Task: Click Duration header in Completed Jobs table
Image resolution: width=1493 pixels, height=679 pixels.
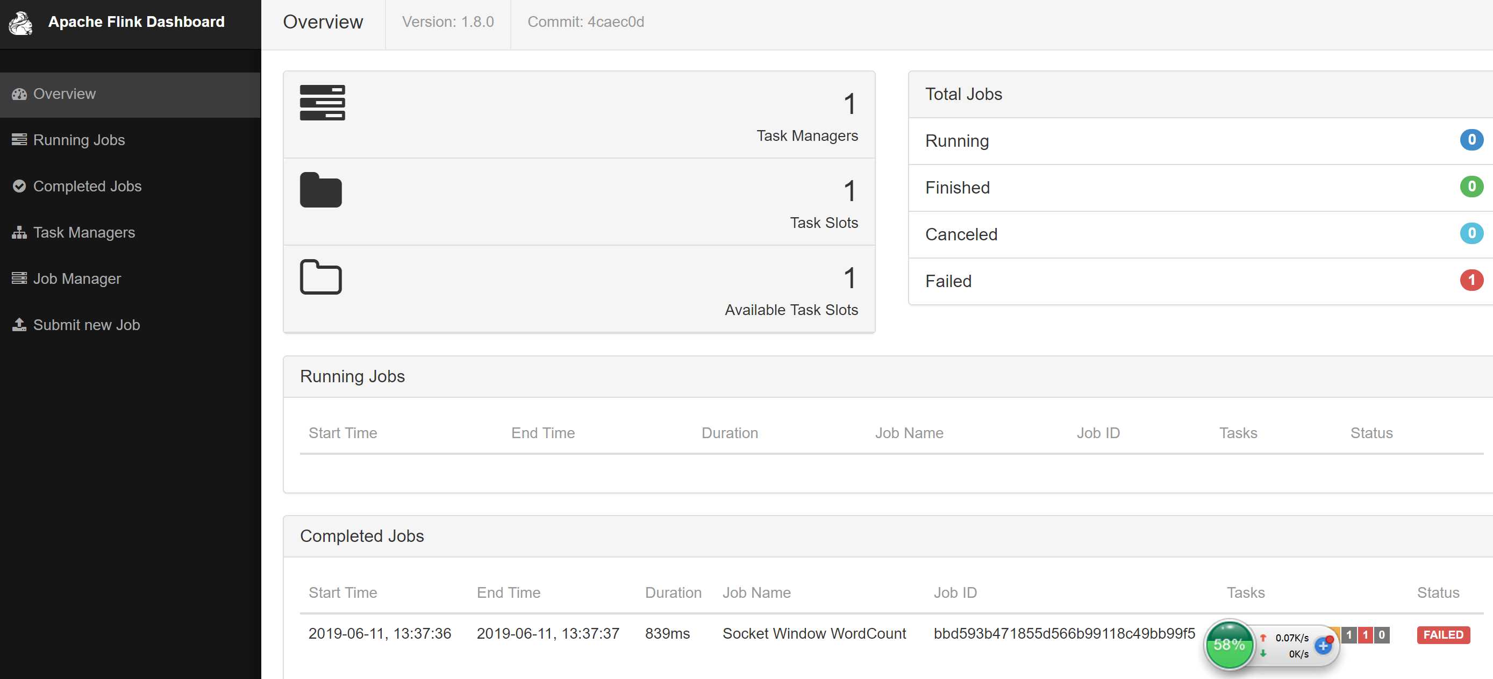Action: [673, 592]
